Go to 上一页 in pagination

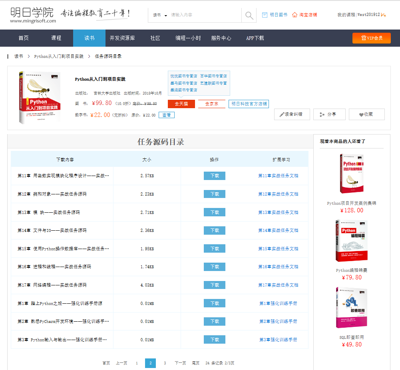point(121,363)
